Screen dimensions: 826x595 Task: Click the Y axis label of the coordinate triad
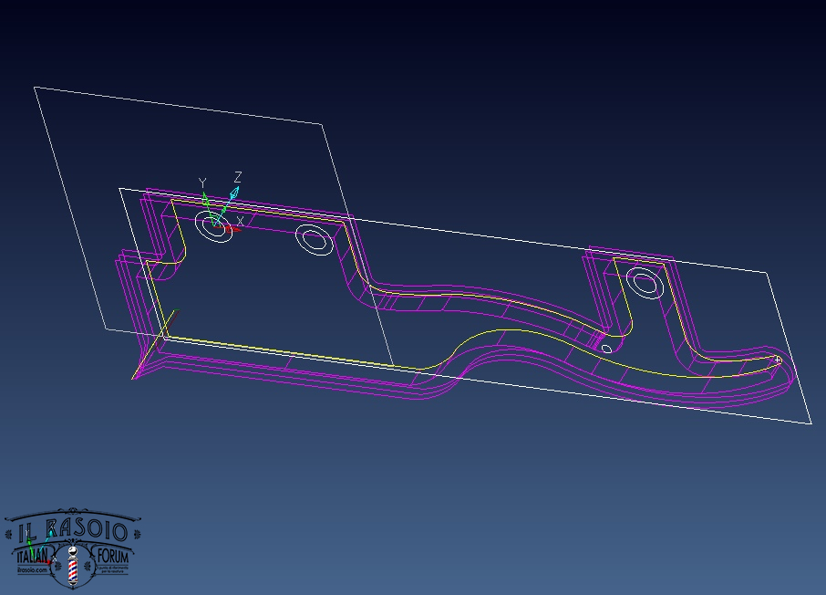pyautogui.click(x=202, y=183)
